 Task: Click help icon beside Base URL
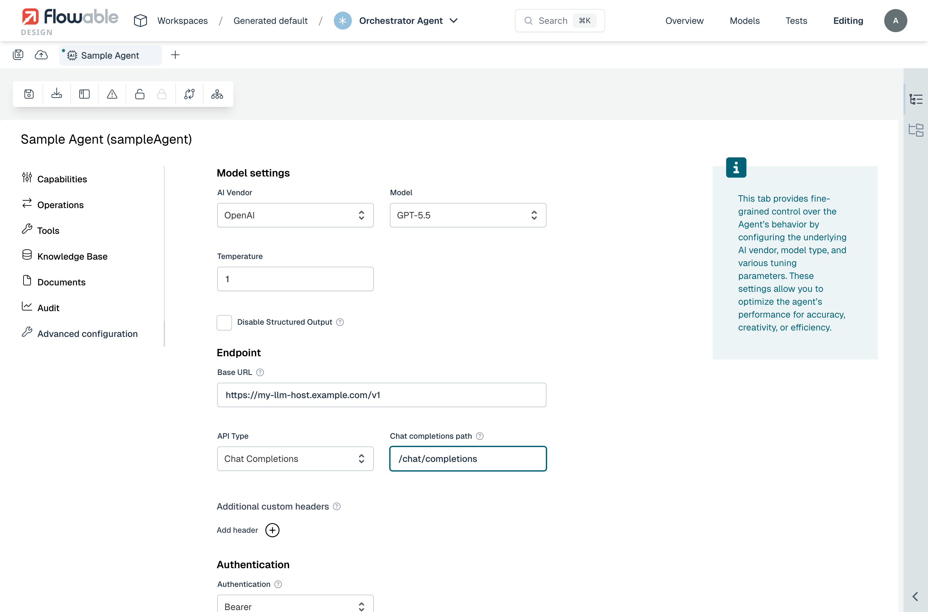tap(260, 372)
